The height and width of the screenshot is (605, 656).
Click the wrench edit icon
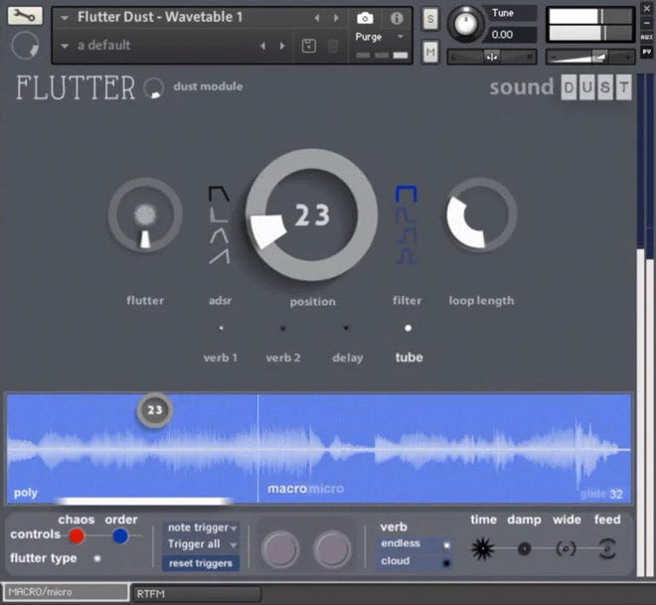click(25, 16)
